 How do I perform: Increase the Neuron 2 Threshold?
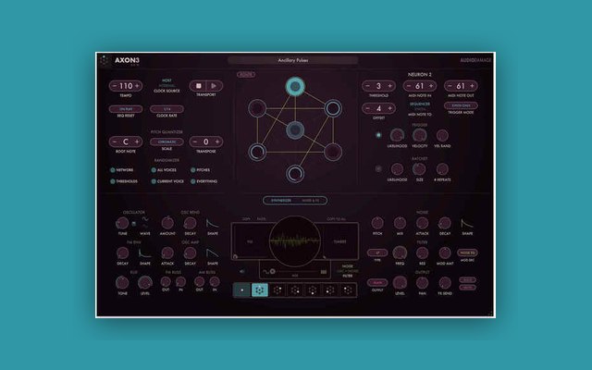[390, 86]
